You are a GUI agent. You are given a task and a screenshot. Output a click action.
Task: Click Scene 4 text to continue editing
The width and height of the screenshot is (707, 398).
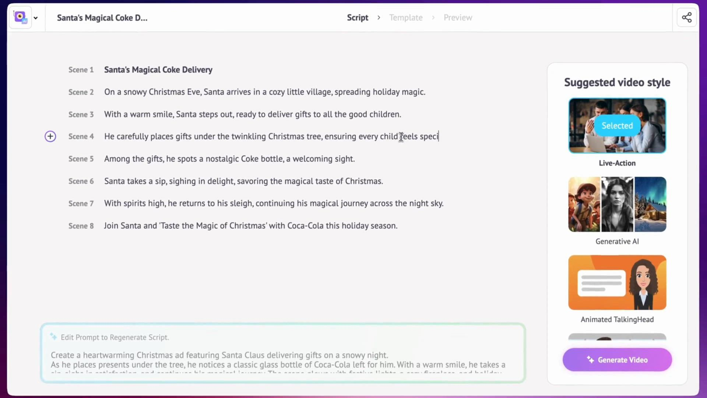(271, 136)
